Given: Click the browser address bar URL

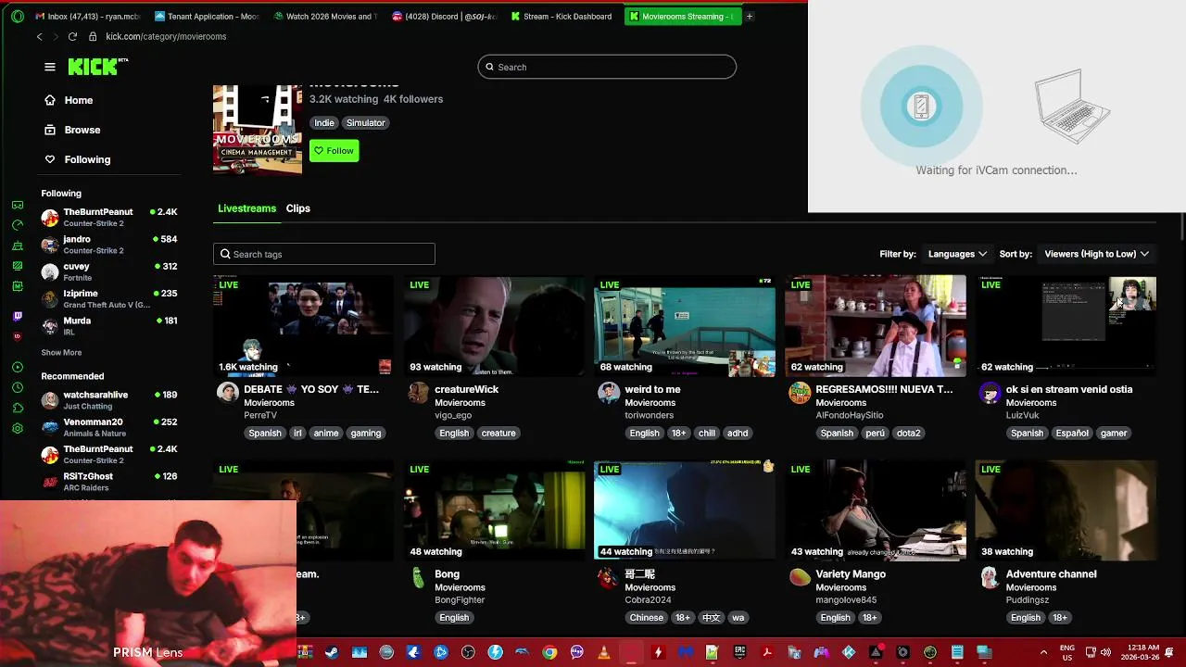Looking at the screenshot, I should 166,36.
